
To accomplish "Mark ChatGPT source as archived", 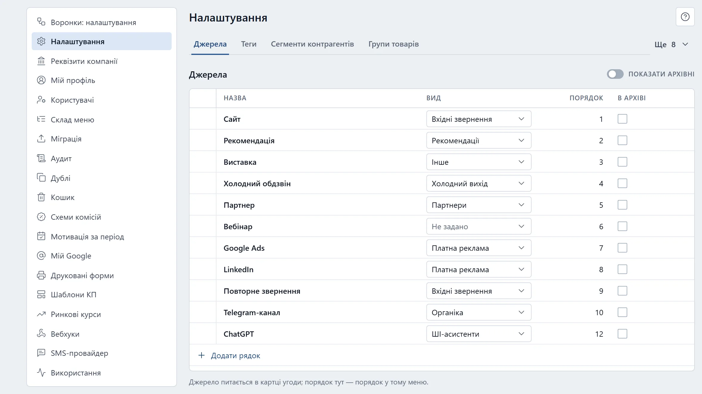I will [x=622, y=334].
